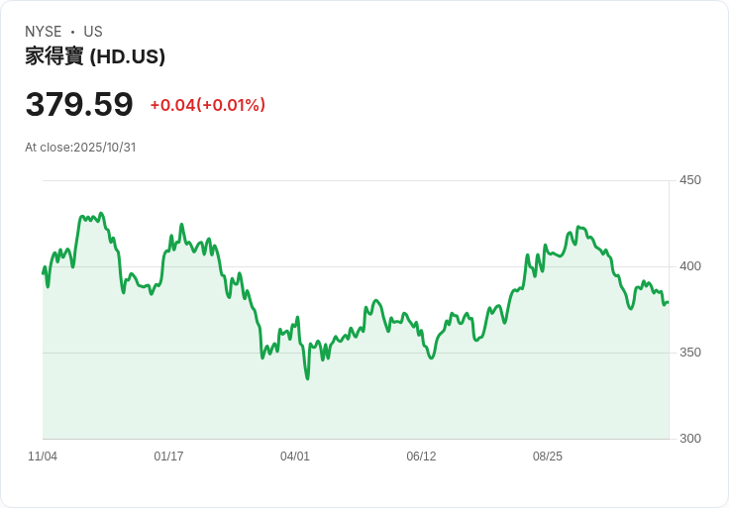Click the 400 price axis label
Viewport: 729px width, 508px height.
pyautogui.click(x=690, y=266)
